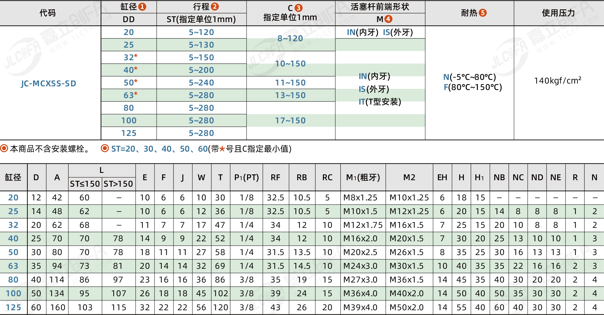Expand the ST≤150 sub-column under L

85,184
